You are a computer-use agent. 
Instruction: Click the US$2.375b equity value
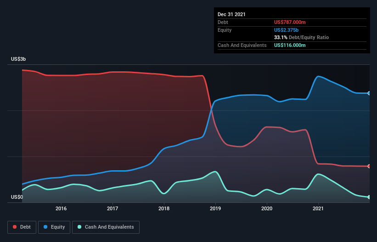point(286,30)
